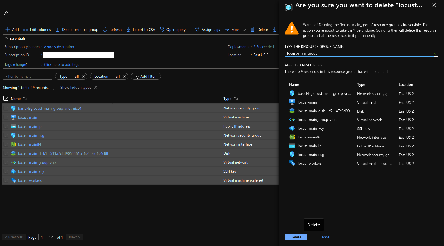The image size is (444, 246).
Task: Click the Tags change link
Action: (x=21, y=64)
